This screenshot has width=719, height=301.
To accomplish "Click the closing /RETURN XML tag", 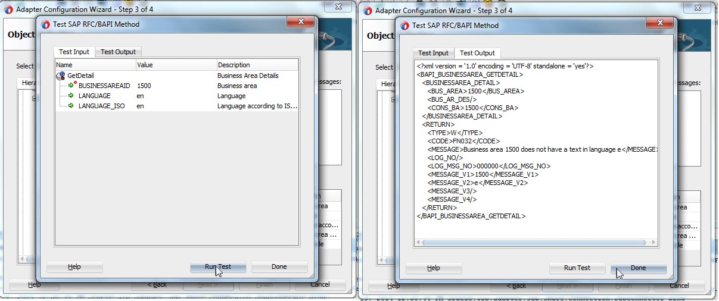I will coord(440,208).
